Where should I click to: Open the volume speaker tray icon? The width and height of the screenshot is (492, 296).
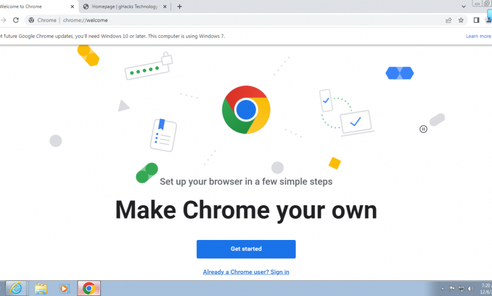[471, 289]
